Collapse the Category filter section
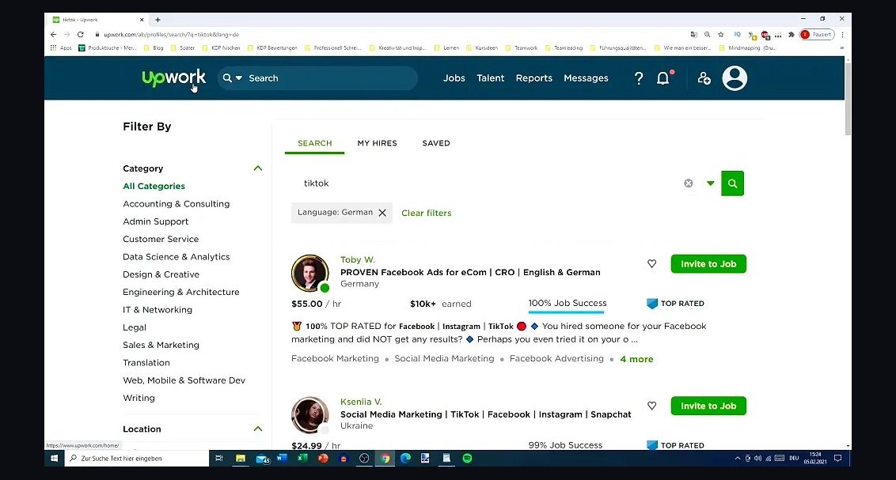Screen dimensions: 896x480 [x=258, y=168]
